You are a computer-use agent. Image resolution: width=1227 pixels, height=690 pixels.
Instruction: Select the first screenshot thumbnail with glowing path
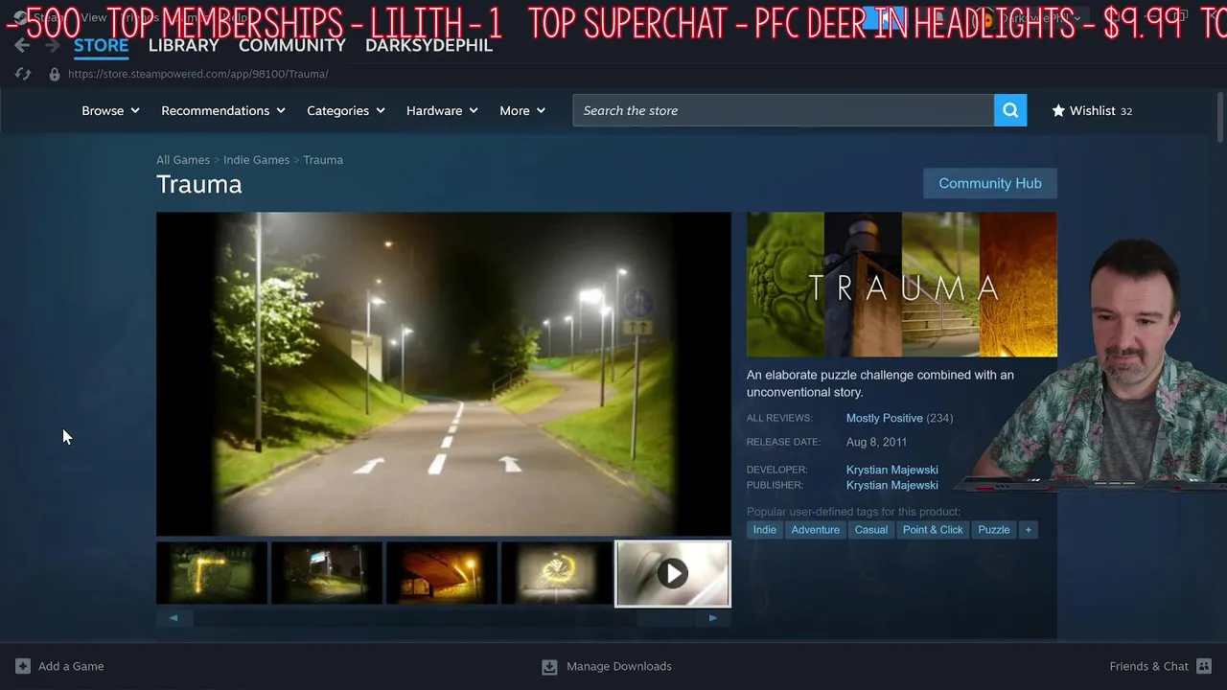pos(212,574)
